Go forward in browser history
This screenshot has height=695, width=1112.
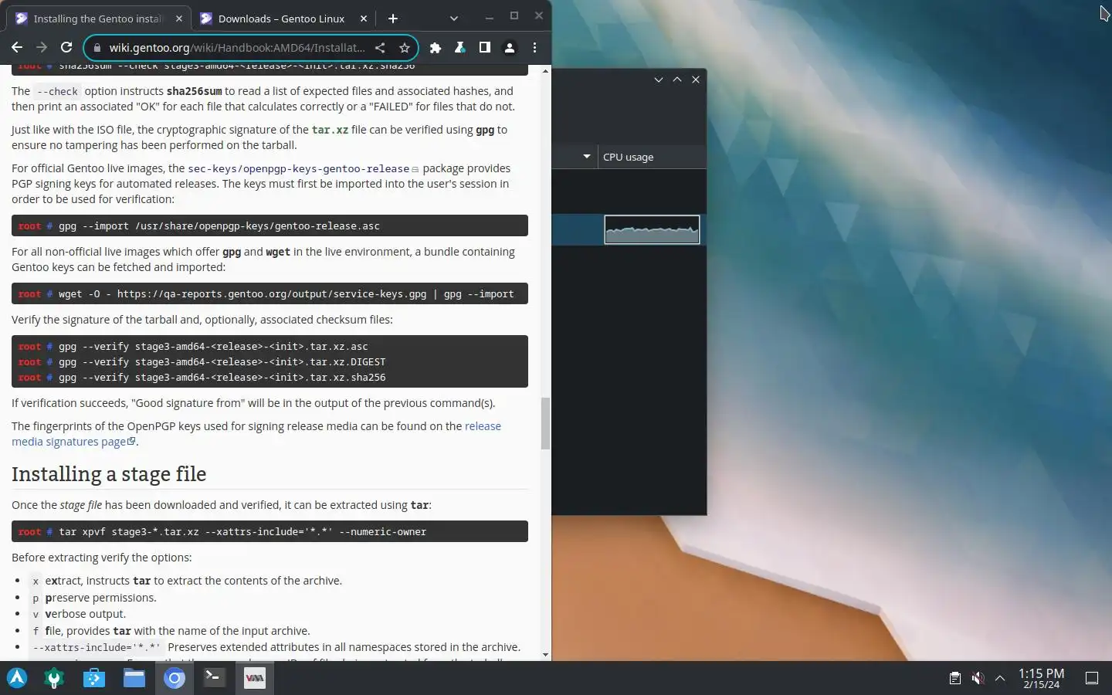42,48
